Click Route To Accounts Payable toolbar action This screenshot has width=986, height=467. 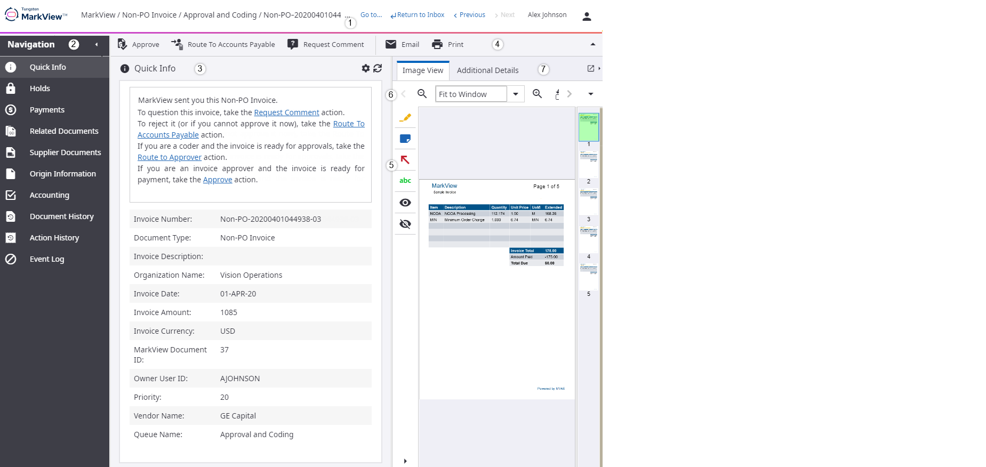(x=223, y=44)
